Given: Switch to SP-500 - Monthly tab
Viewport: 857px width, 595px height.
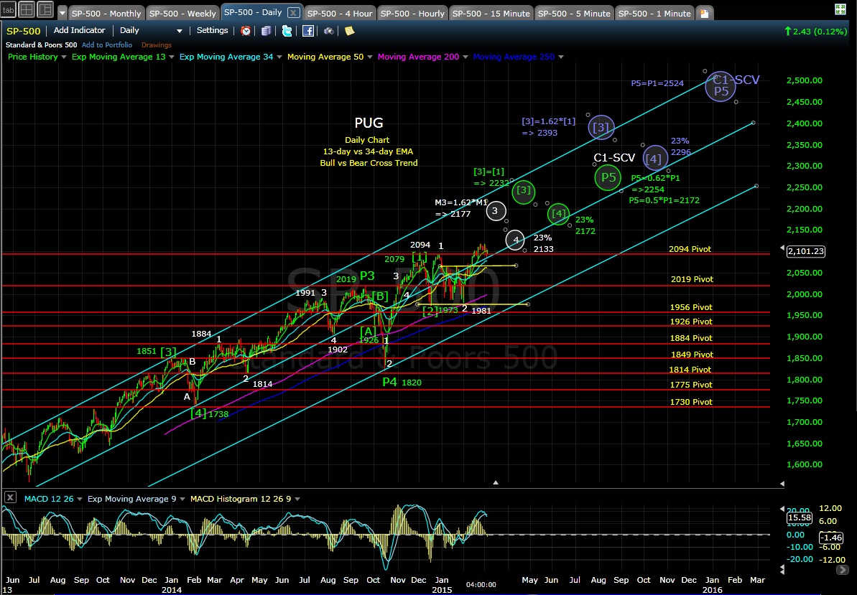Looking at the screenshot, I should click(x=106, y=13).
